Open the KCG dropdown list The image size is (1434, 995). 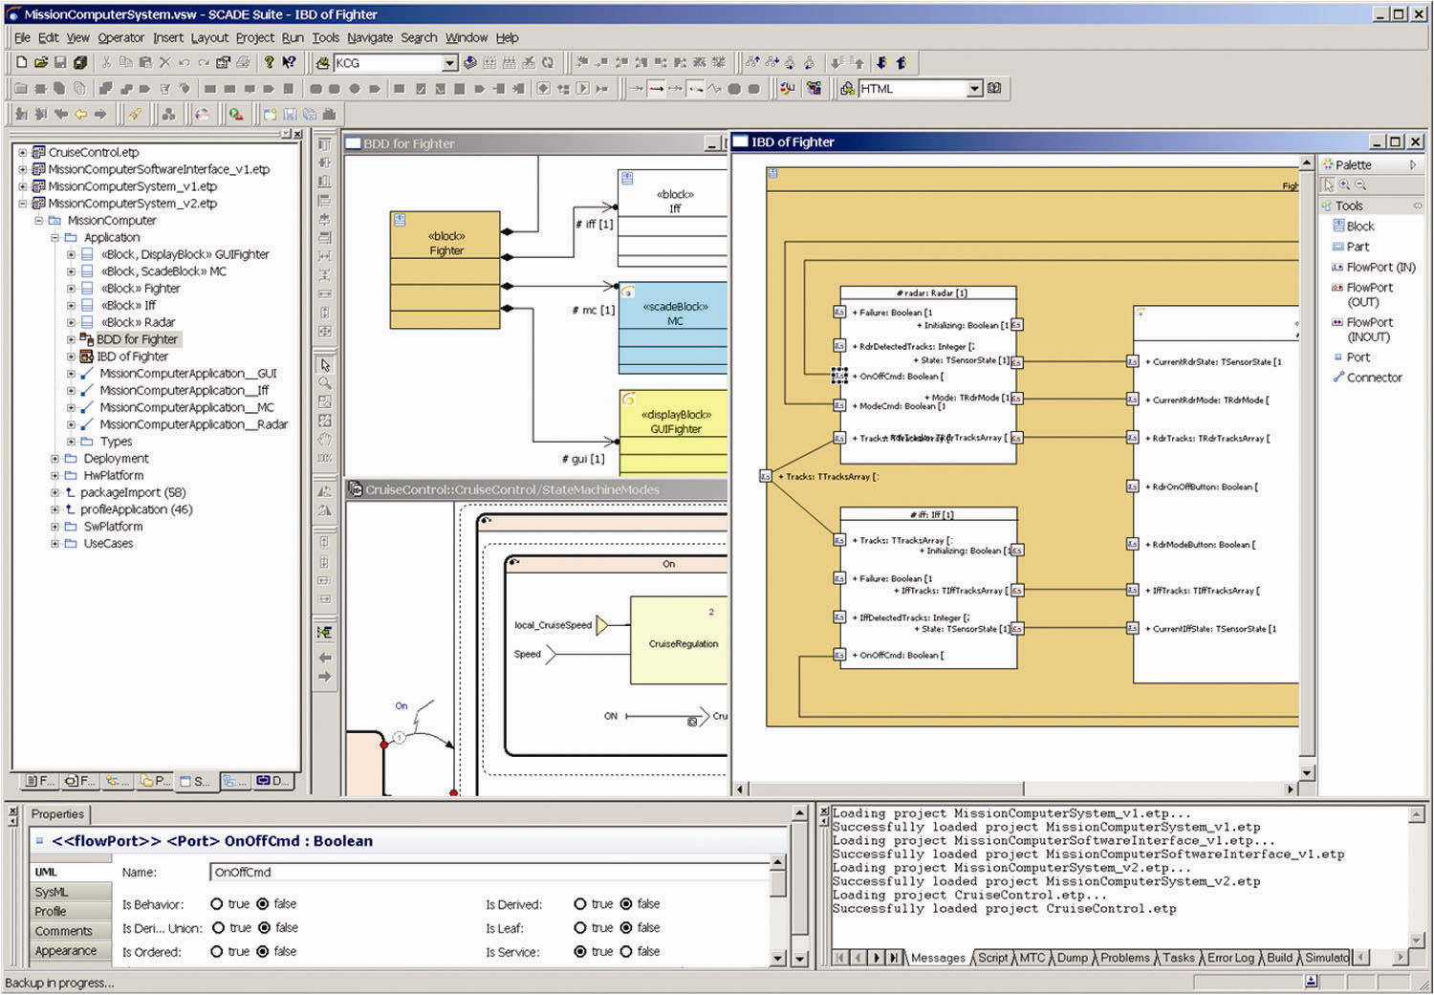[x=449, y=63]
